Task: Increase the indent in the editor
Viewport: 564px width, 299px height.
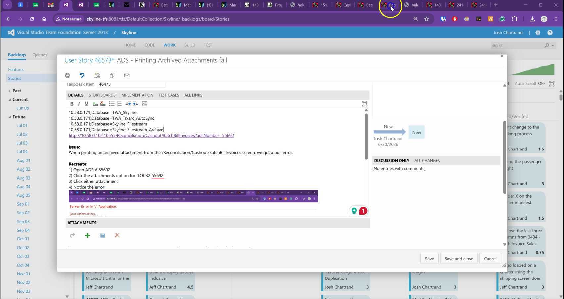Action: [135, 104]
